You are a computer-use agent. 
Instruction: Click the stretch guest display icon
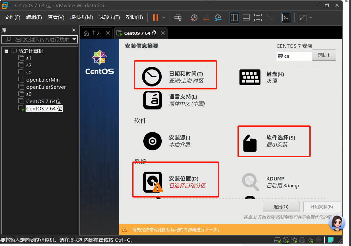tap(302, 18)
